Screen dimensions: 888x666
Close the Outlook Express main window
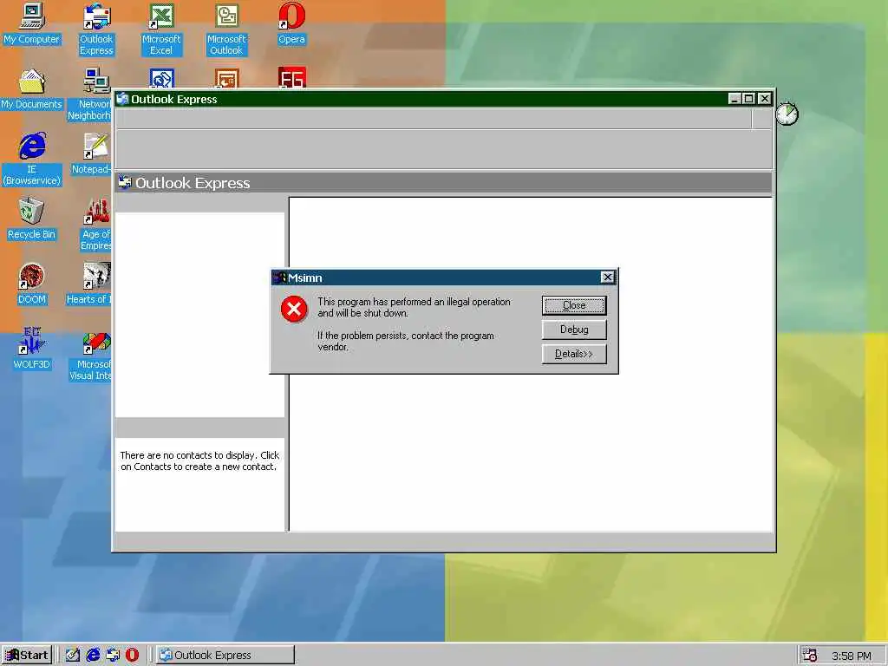click(765, 99)
